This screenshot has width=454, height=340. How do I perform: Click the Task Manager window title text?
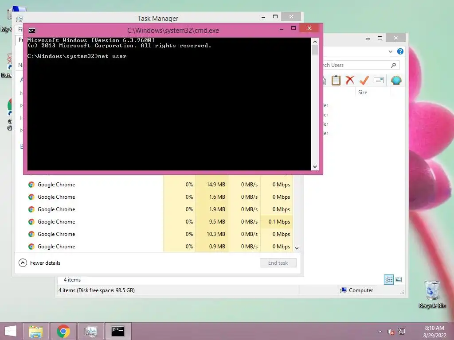(x=158, y=19)
